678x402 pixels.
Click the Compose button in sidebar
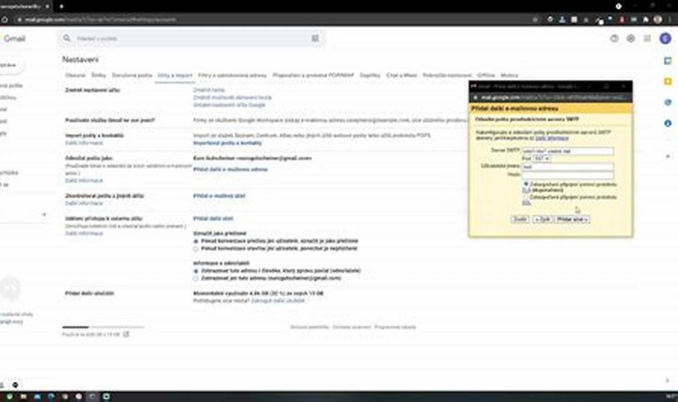10,65
